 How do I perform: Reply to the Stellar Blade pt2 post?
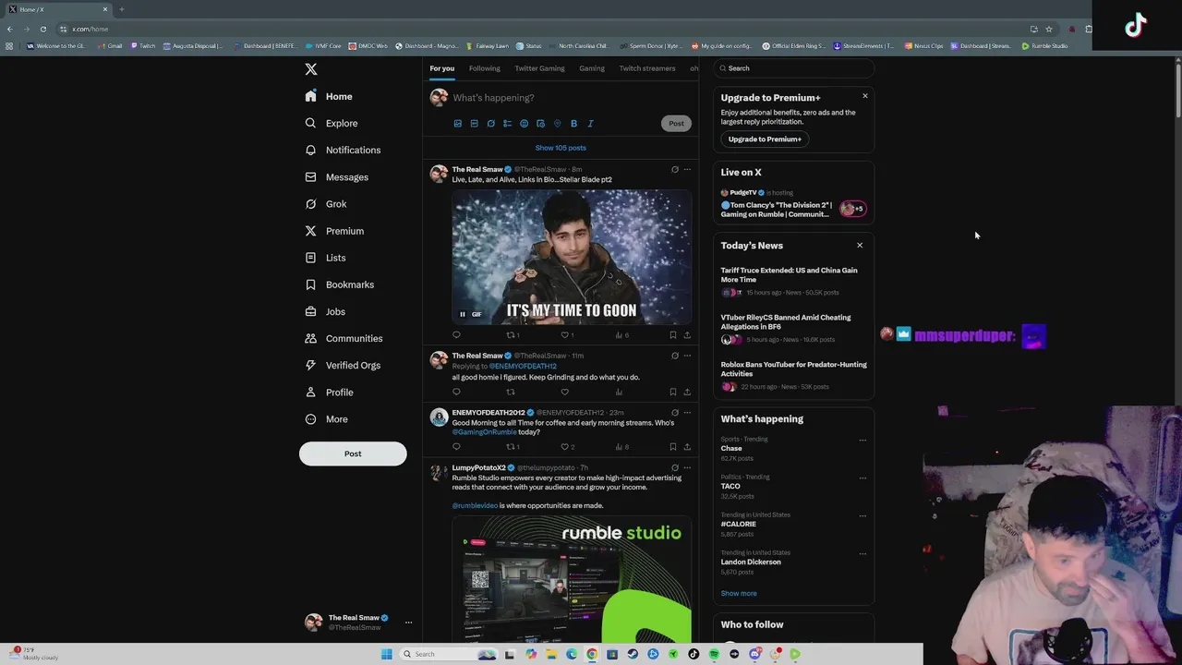(x=456, y=335)
